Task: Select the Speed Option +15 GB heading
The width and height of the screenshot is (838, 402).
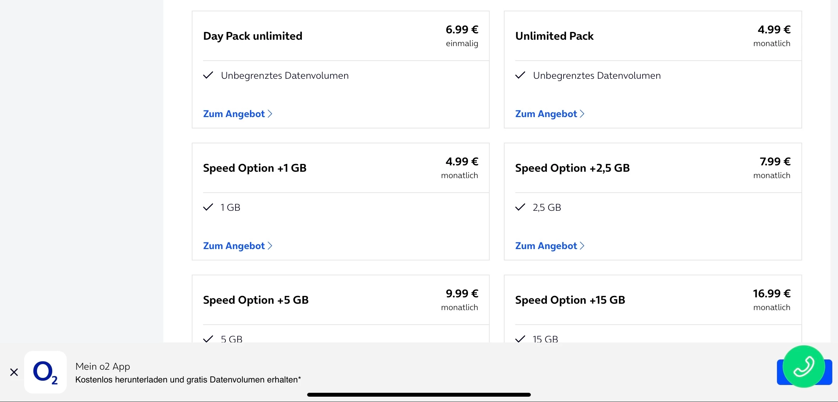Action: pos(570,300)
